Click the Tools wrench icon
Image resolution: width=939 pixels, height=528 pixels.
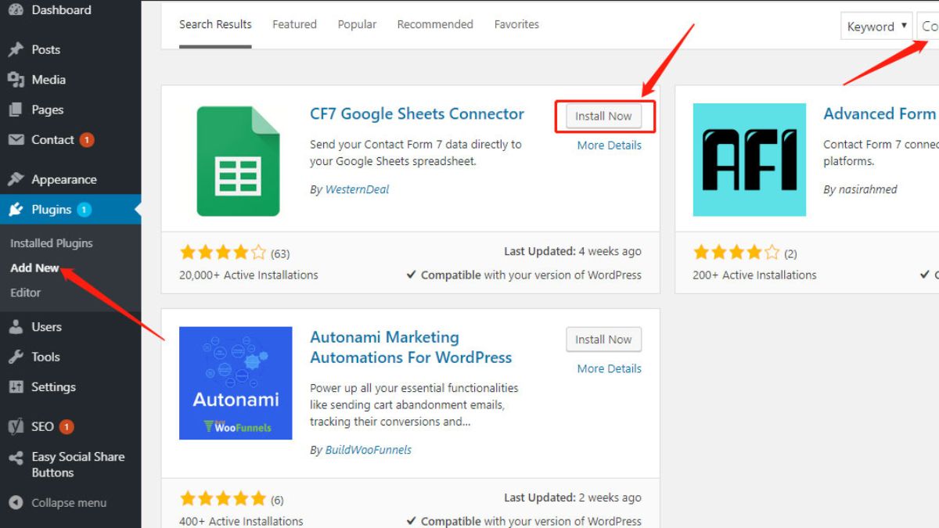pyautogui.click(x=16, y=357)
